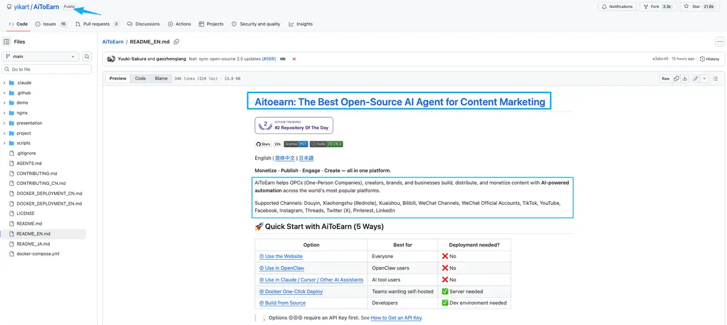
Task: Open Security and quality tab
Action: pos(256,24)
